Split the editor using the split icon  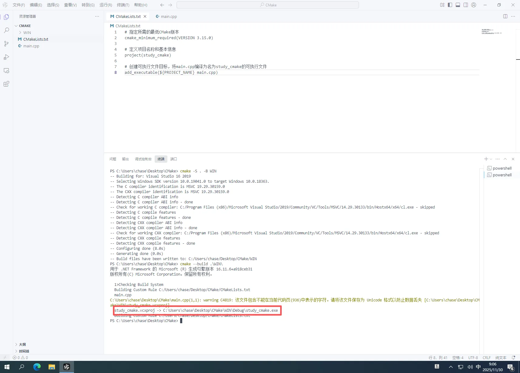pos(505,16)
